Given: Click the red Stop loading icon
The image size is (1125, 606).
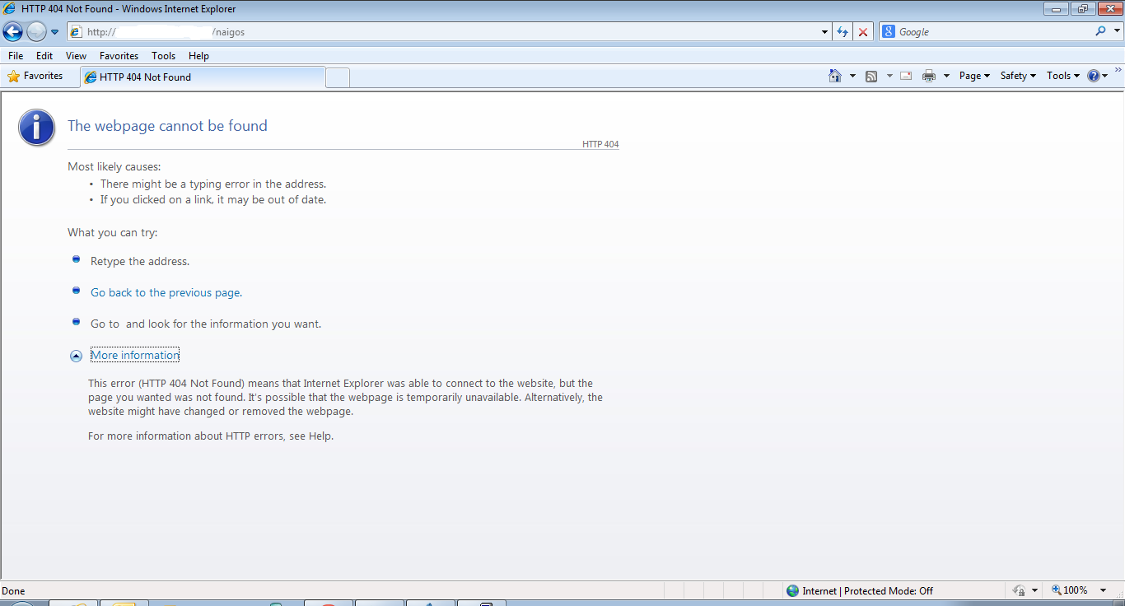Looking at the screenshot, I should (x=862, y=32).
